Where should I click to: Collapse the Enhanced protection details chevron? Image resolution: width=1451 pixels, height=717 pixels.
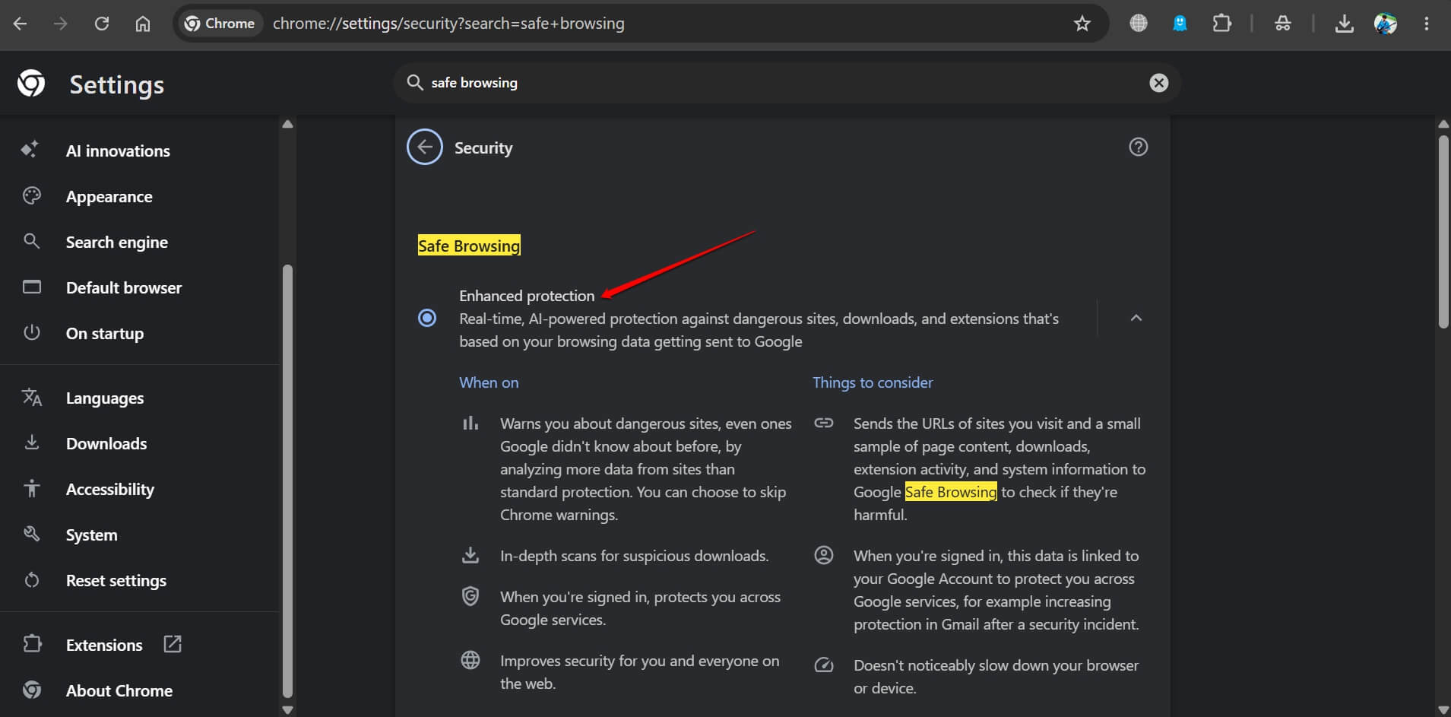1136,318
